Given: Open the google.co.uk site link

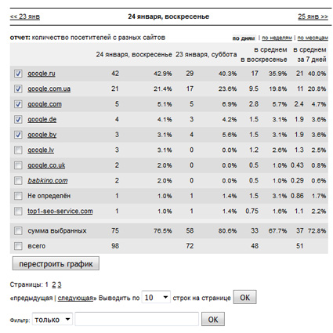Looking at the screenshot, I should 46,165.
